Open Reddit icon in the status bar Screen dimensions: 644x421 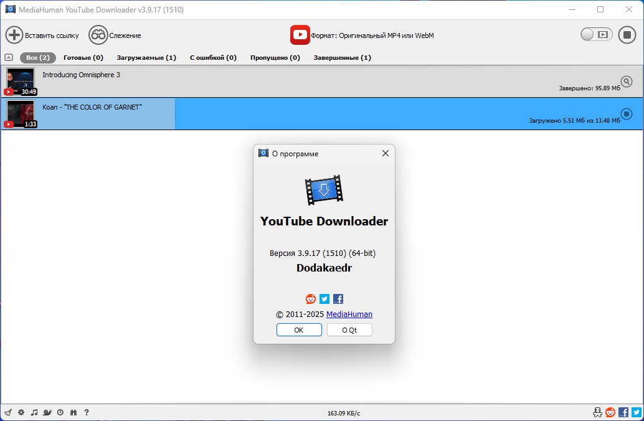click(610, 412)
